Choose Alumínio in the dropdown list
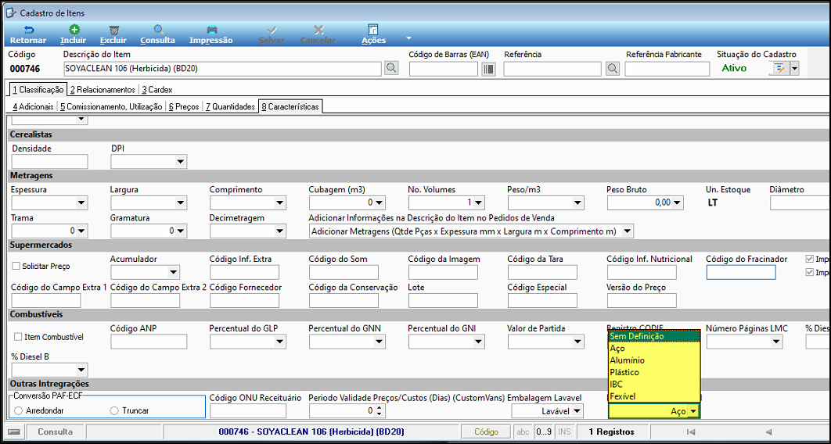Screen dimensions: 831x444 pos(654,360)
